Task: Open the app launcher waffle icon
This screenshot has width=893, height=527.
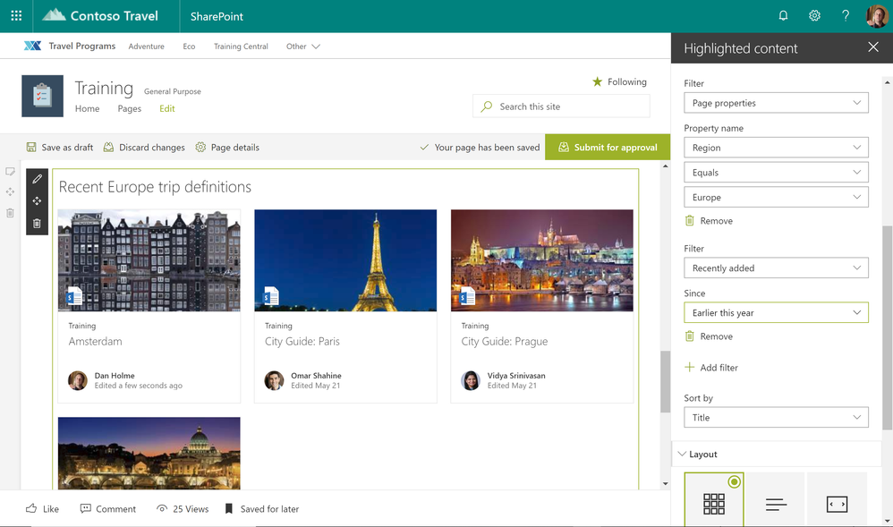Action: click(x=16, y=16)
